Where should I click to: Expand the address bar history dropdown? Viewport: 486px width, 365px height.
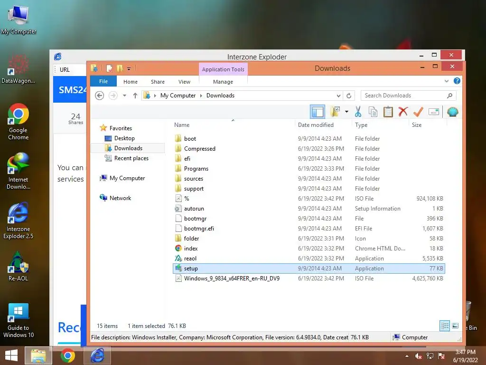click(x=338, y=96)
